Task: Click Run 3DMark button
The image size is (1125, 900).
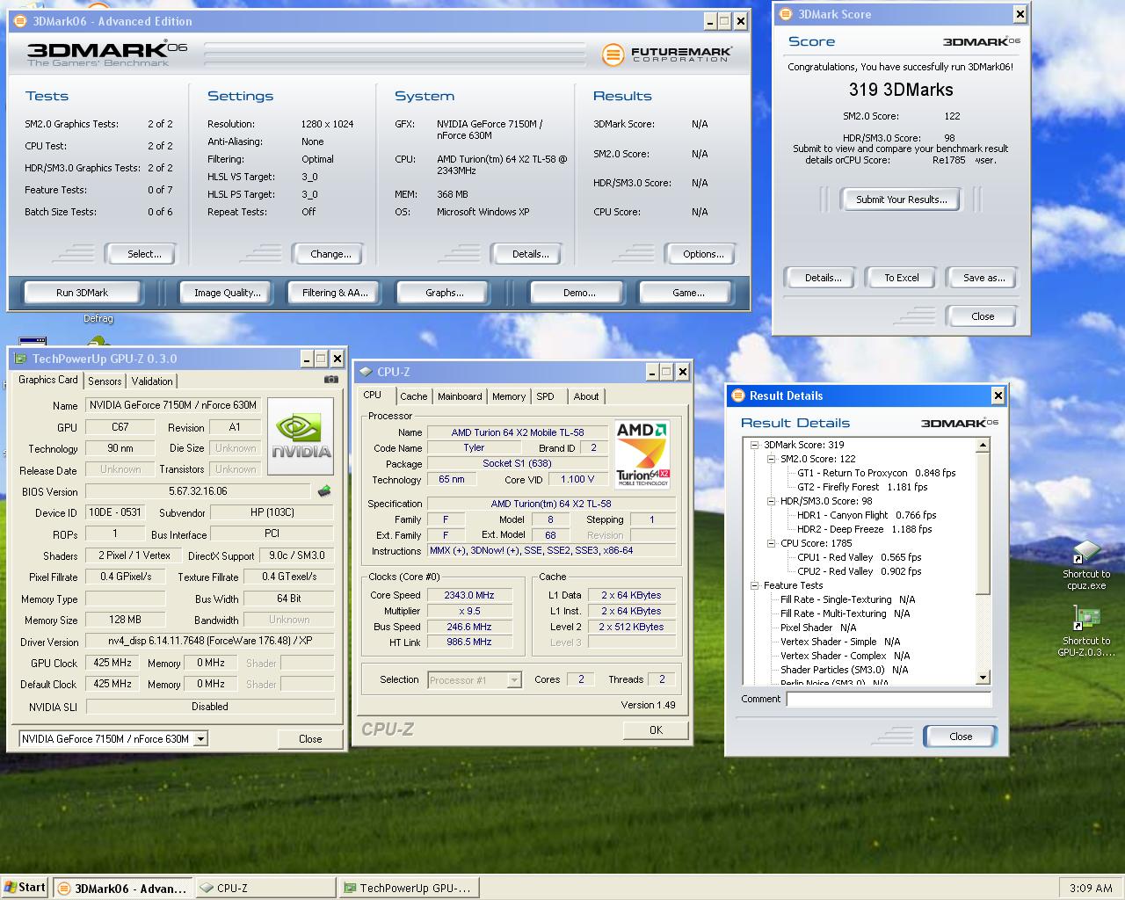Action: 82,293
